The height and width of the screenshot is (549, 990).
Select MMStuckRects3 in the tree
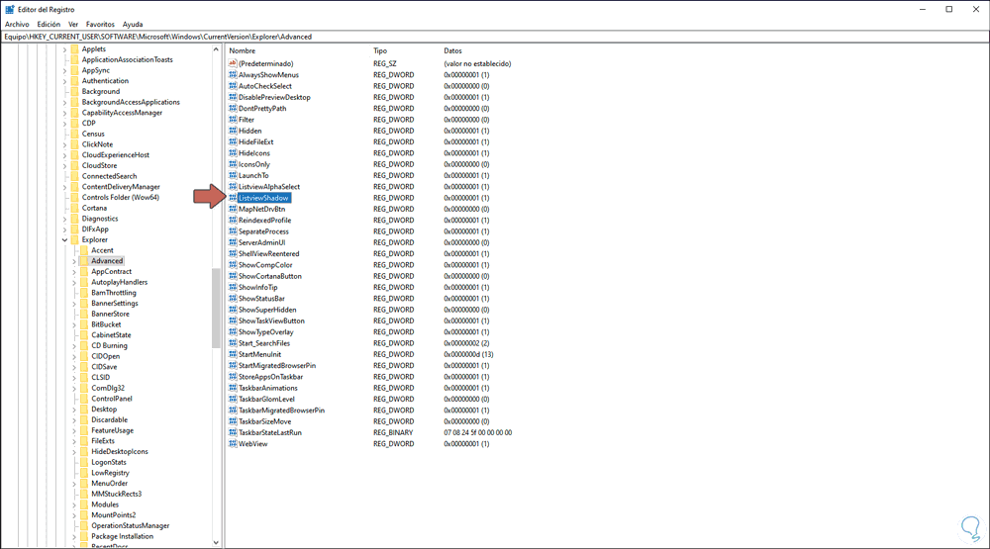116,495
